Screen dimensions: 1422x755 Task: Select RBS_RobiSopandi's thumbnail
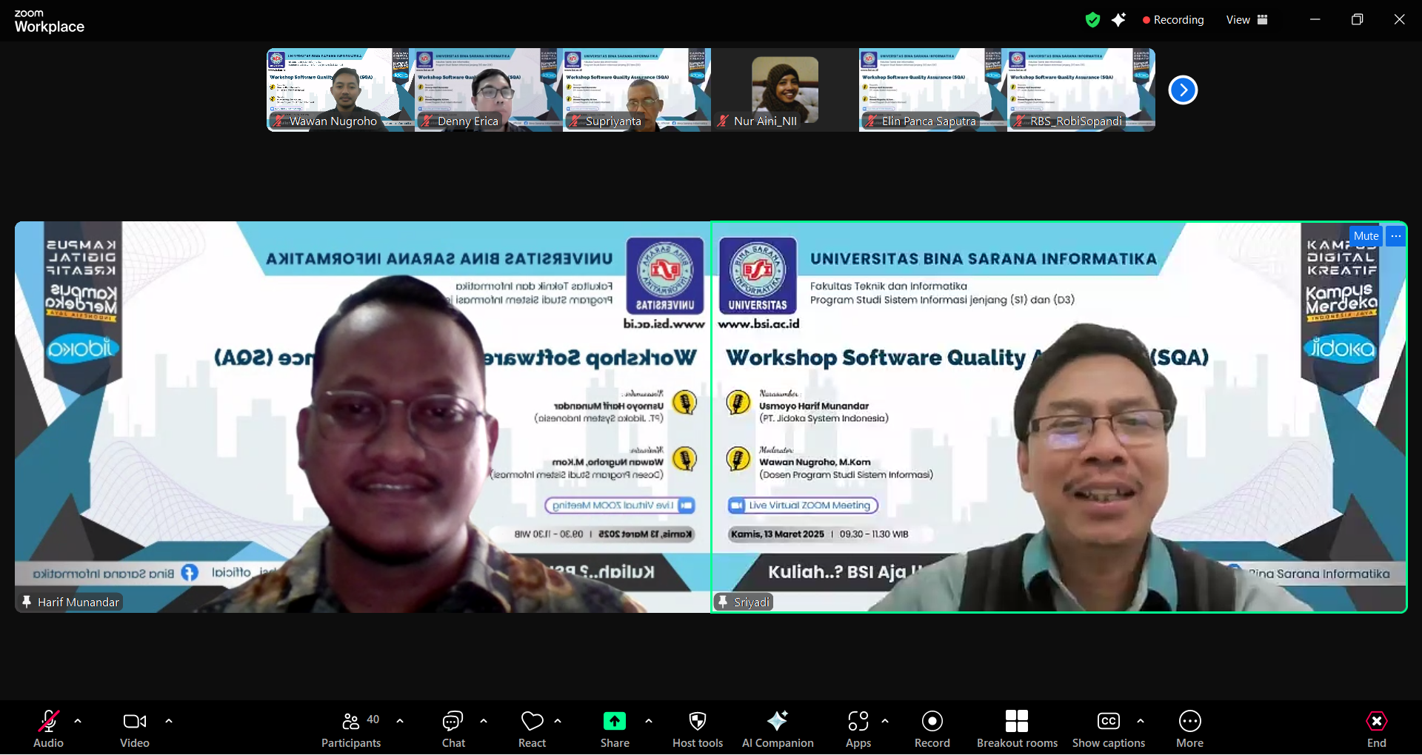click(x=1081, y=90)
